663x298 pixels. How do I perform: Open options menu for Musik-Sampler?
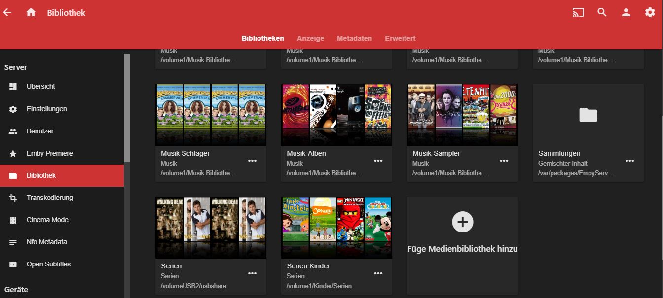[504, 161]
